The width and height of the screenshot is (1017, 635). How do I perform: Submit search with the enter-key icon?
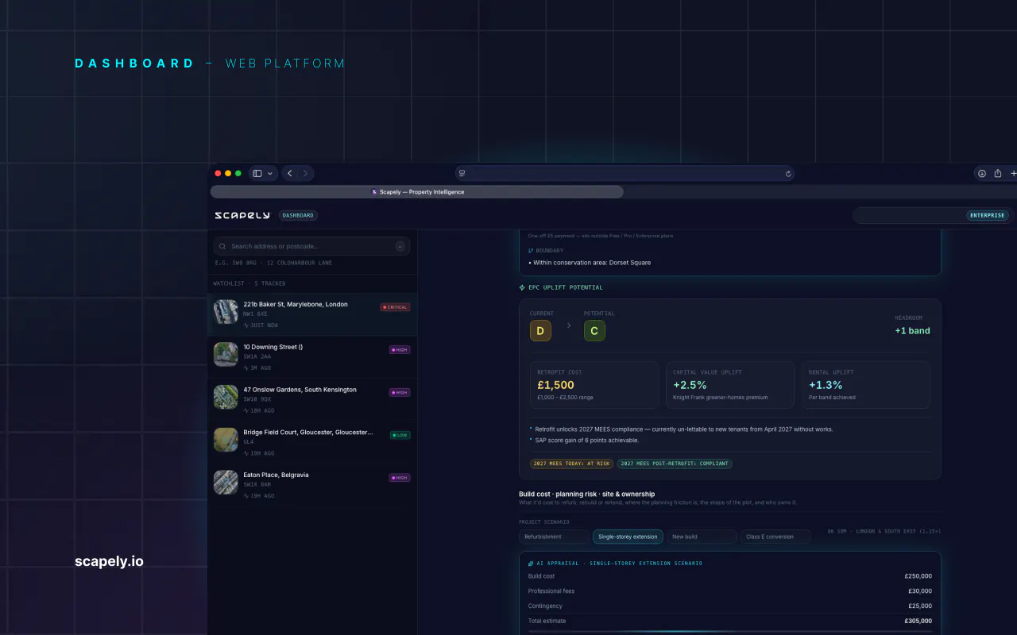pos(400,246)
